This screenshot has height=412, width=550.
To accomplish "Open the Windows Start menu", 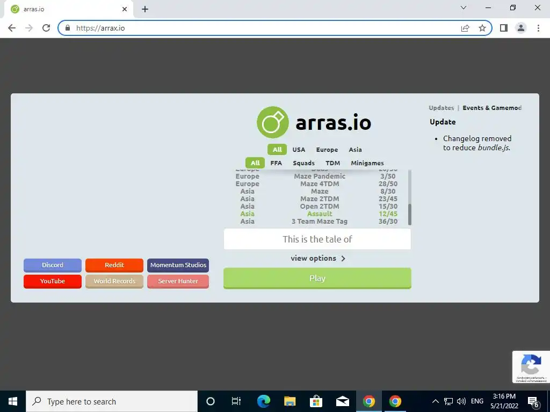I will pyautogui.click(x=13, y=401).
